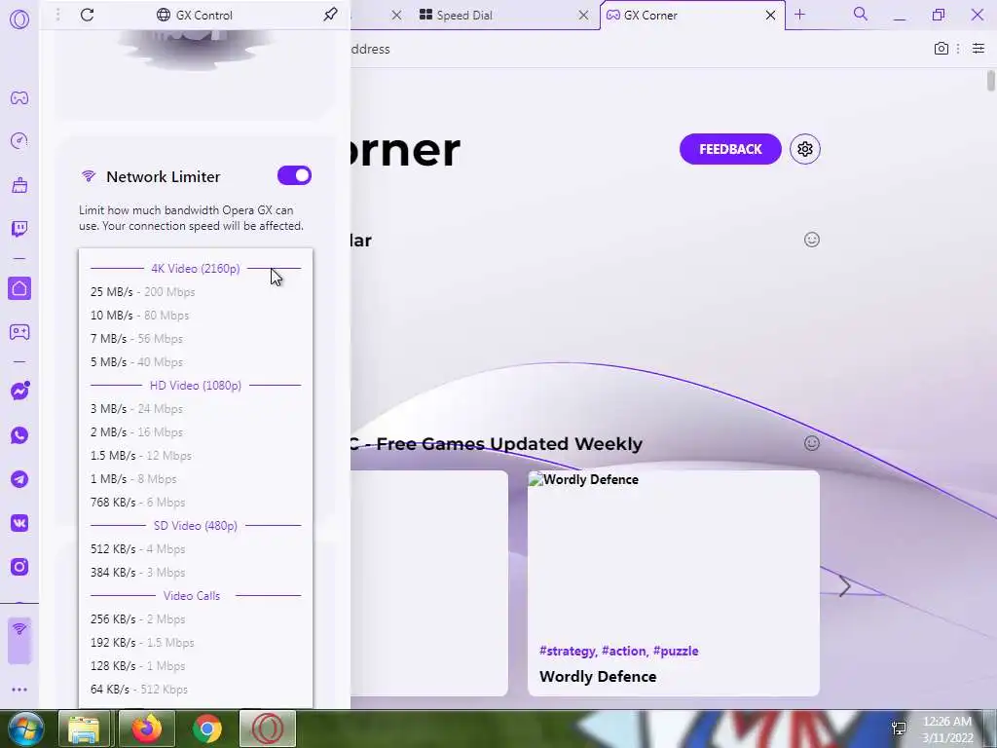This screenshot has width=997, height=748.
Task: Click the #strategy, #action, #puzzle tags
Action: point(618,651)
